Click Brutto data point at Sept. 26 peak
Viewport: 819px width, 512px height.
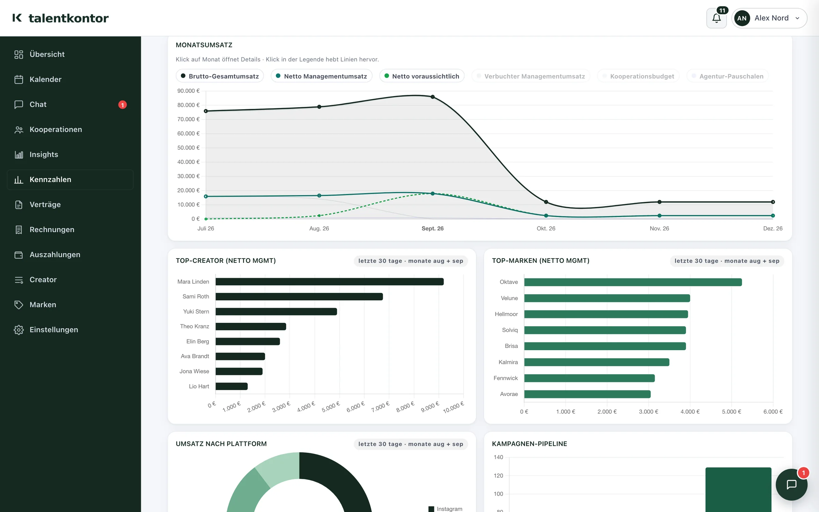[433, 97]
